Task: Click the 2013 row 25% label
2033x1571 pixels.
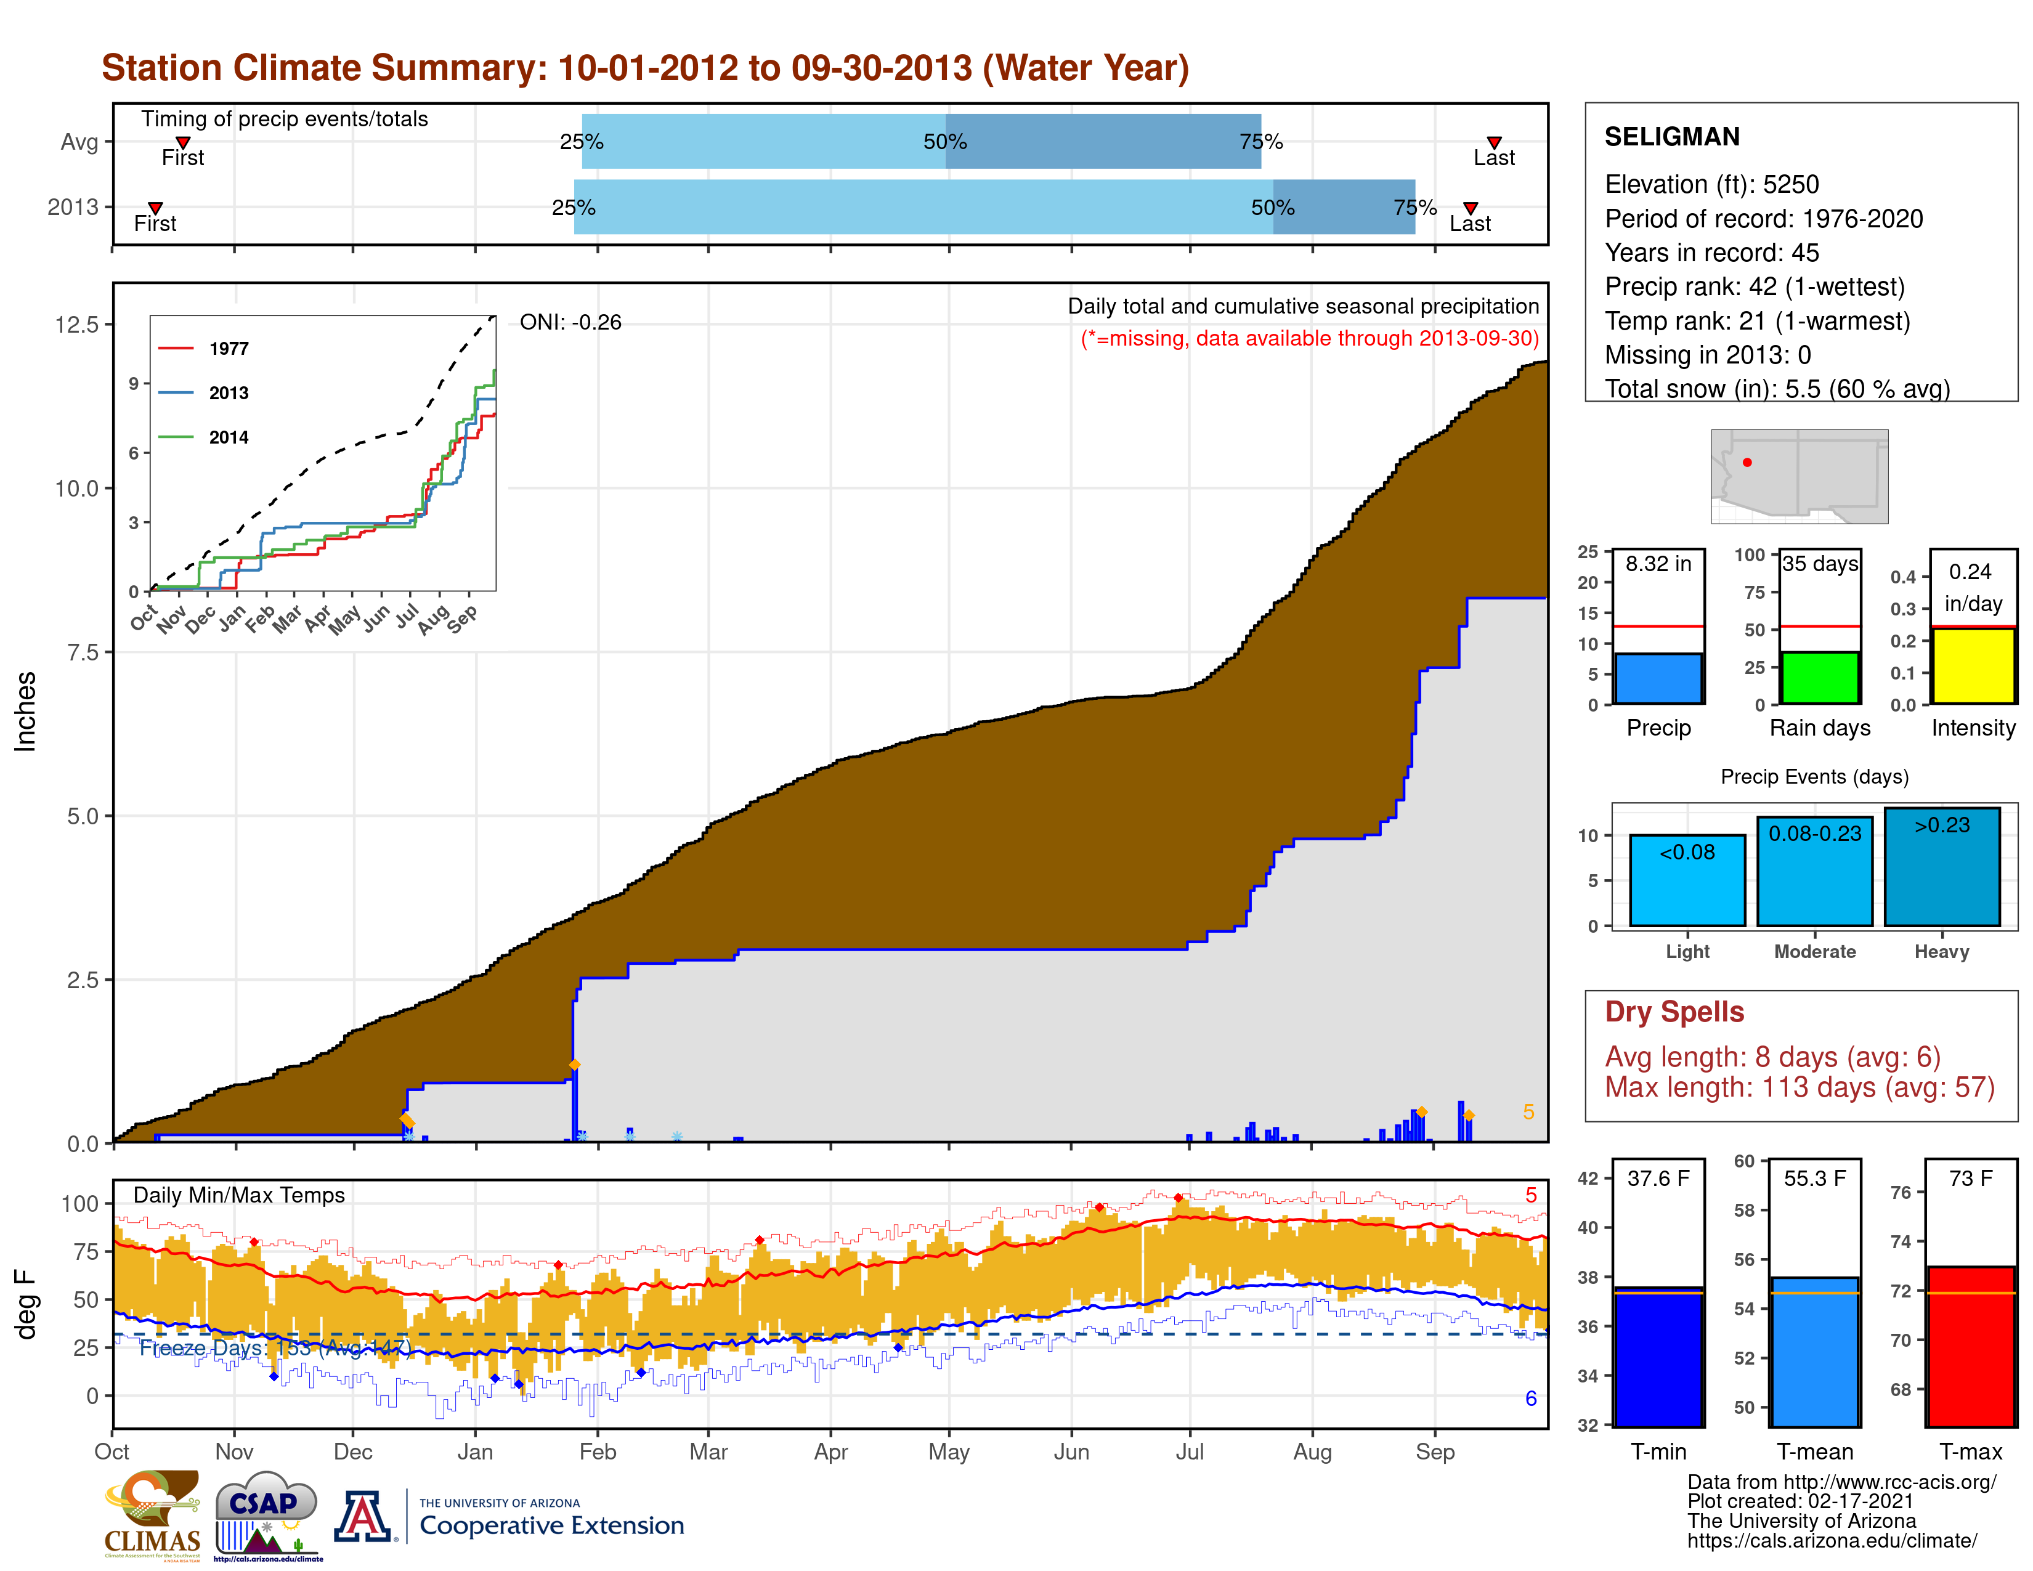Action: 574,208
